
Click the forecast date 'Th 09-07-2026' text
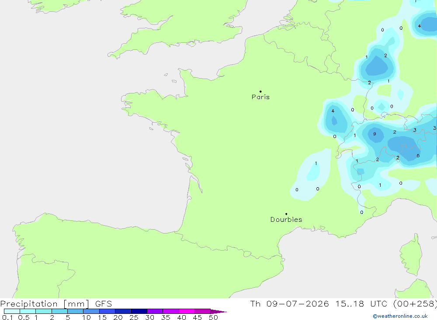(289, 303)
